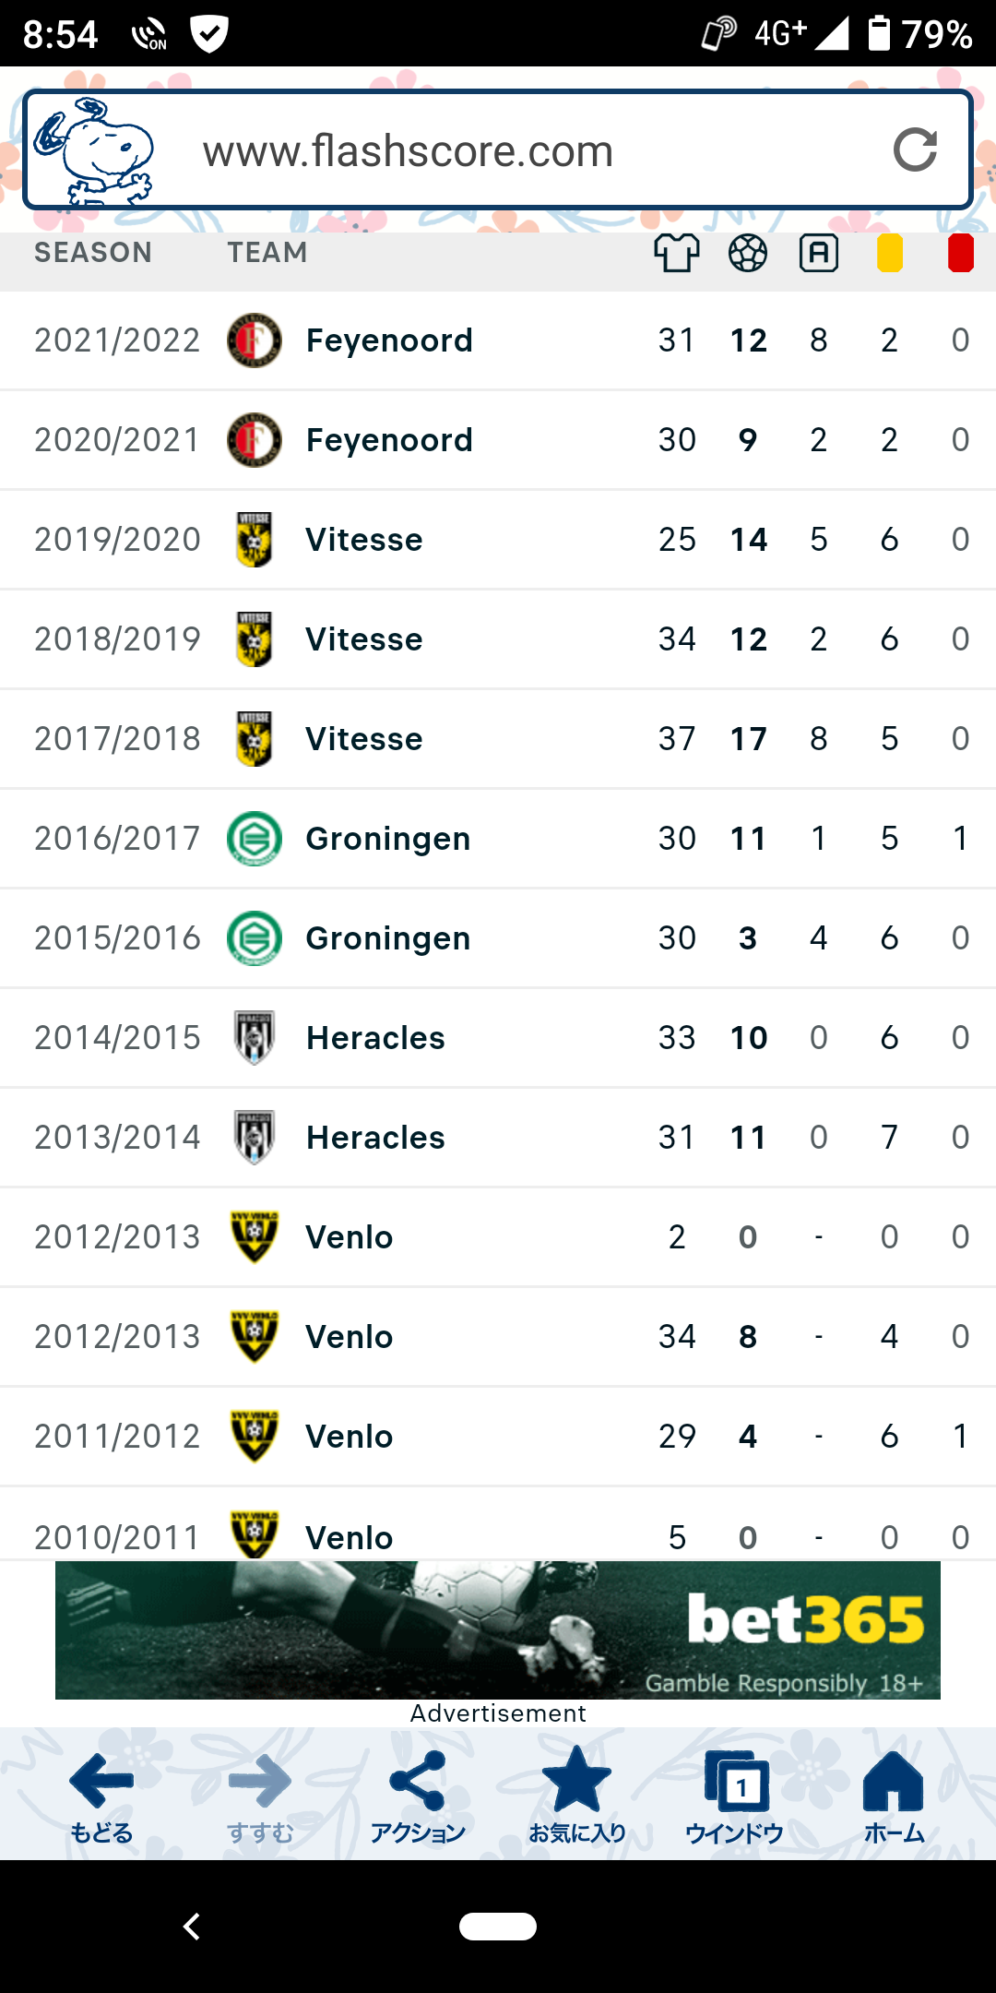Image resolution: width=996 pixels, height=1993 pixels.
Task: Tap the reload page icon
Action: (915, 150)
